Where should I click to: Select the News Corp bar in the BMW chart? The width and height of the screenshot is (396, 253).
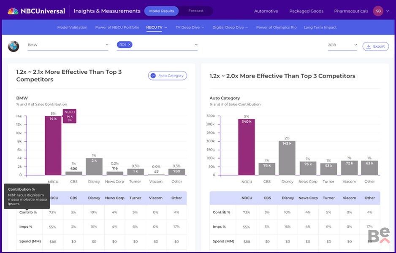[115, 173]
